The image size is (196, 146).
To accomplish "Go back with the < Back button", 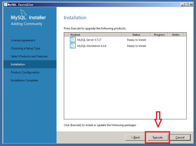I will click(135, 137).
